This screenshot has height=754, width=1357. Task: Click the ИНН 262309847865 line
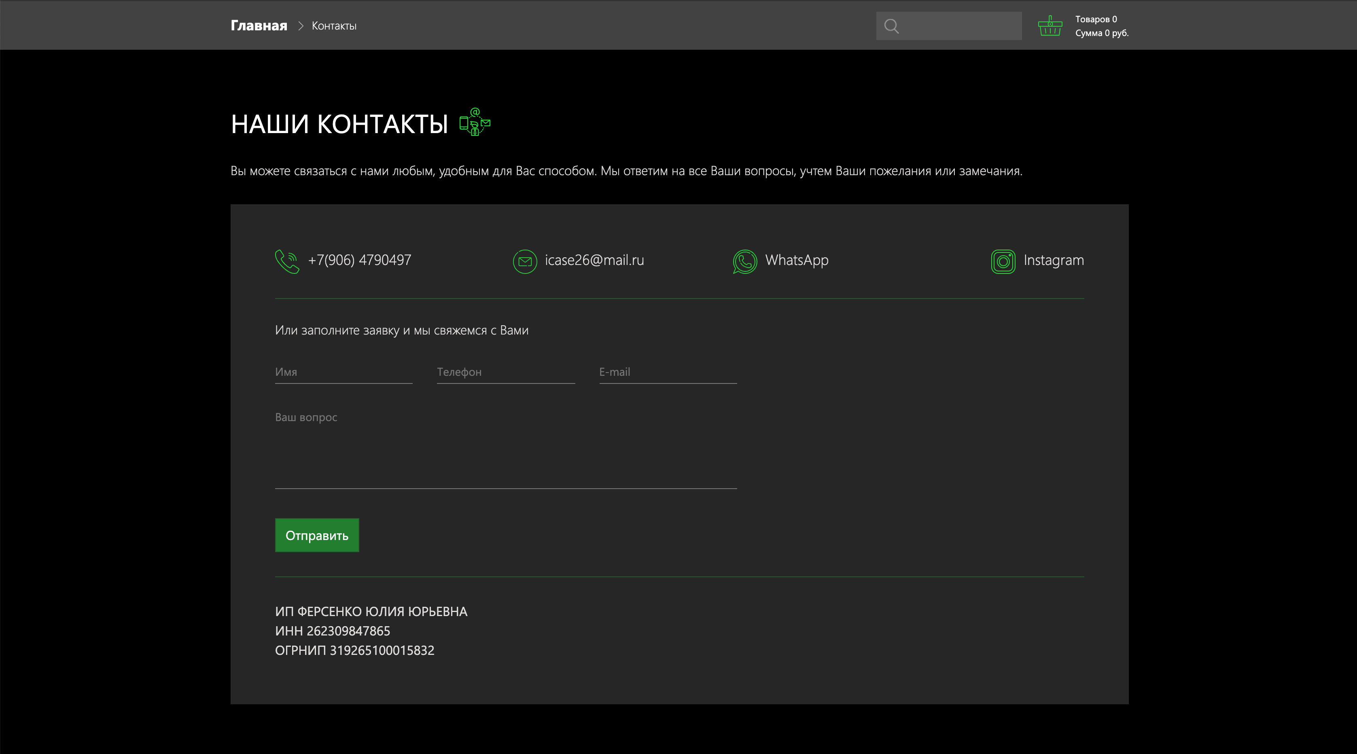coord(333,631)
